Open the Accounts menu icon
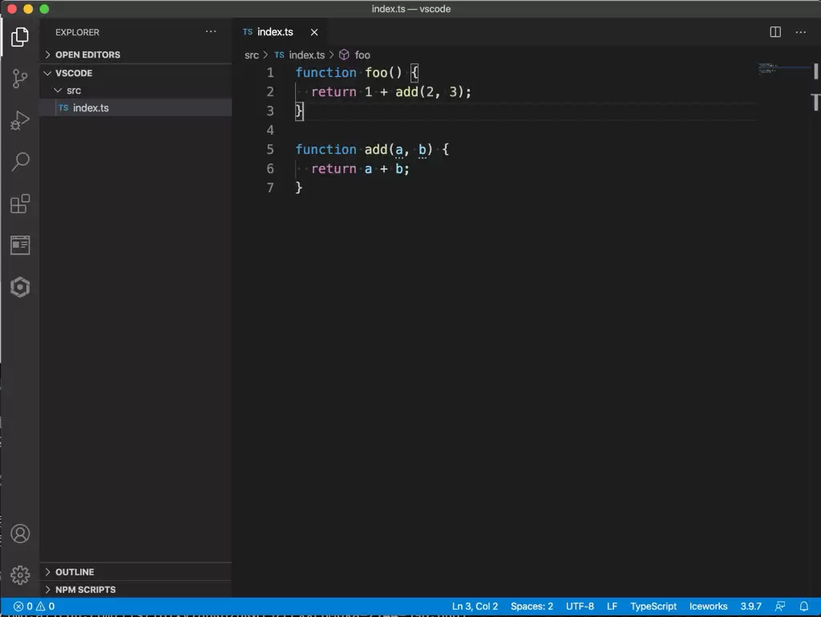The width and height of the screenshot is (821, 617). coord(20,534)
